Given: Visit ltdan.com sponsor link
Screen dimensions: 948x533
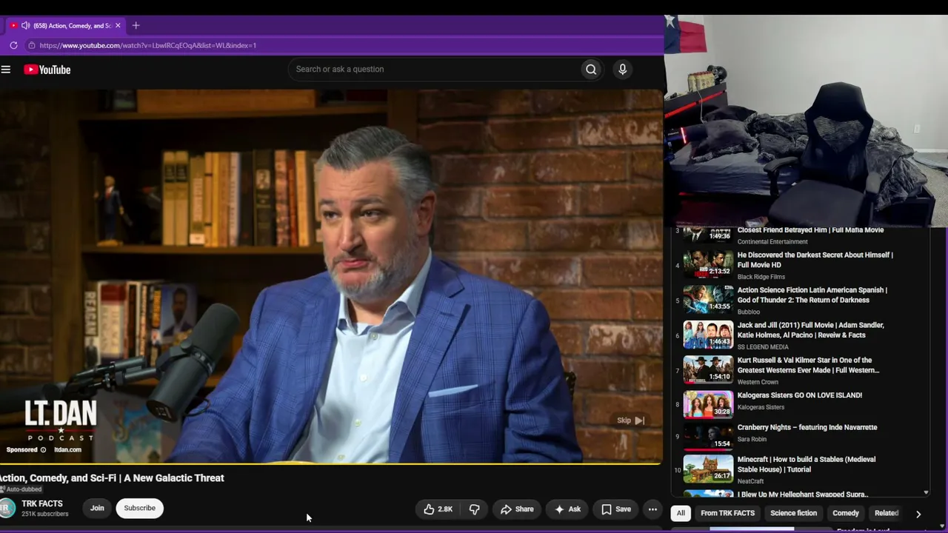Looking at the screenshot, I should (67, 449).
